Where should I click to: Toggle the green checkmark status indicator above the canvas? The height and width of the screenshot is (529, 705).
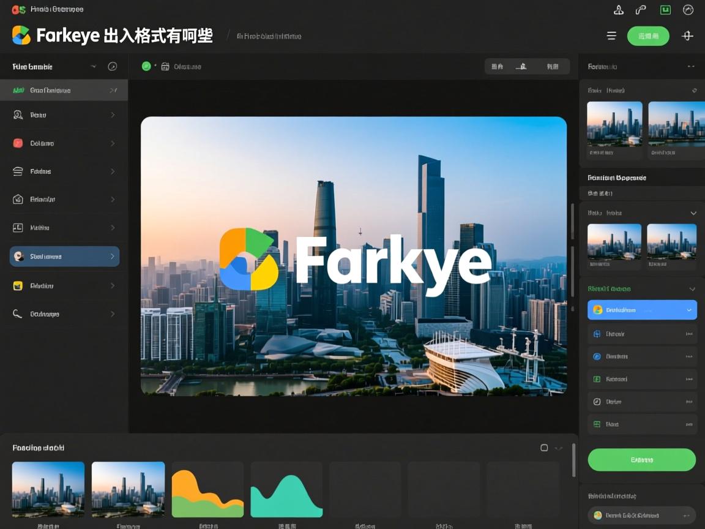[x=146, y=66]
